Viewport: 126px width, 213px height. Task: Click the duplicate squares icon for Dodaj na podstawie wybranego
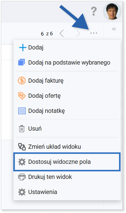[x=22, y=62]
